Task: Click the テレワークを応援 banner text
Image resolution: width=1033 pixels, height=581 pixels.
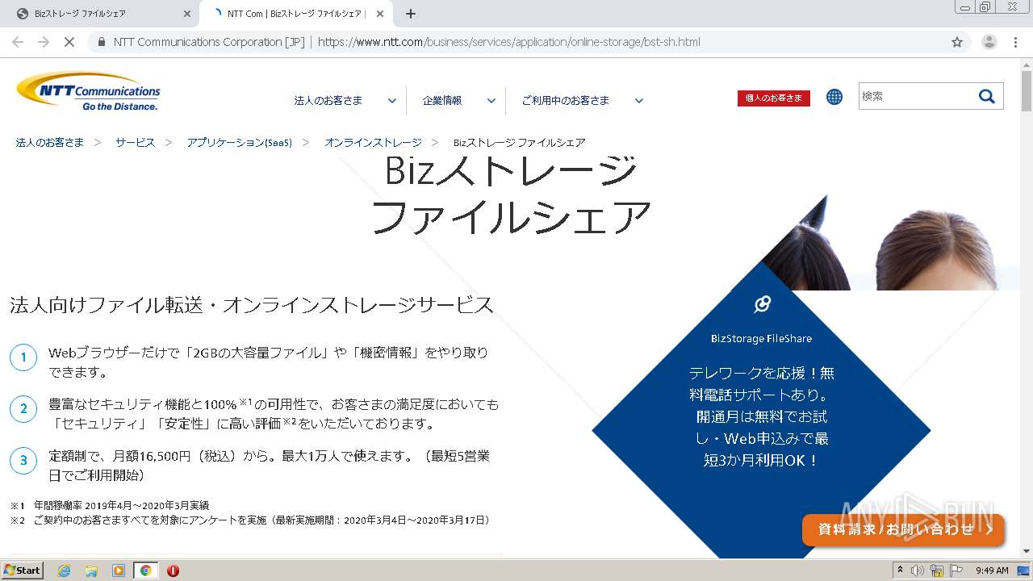Action: (761, 416)
